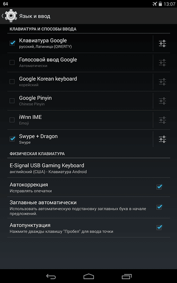Viewport: 177px width, 283px height.
Task: Open Голосовой ввод Google settings icon
Action: pos(162,63)
